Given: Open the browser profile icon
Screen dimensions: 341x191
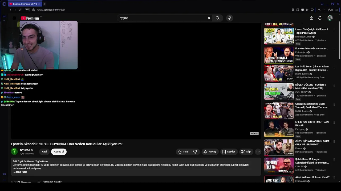Looking at the screenshot, I should 319,10.
